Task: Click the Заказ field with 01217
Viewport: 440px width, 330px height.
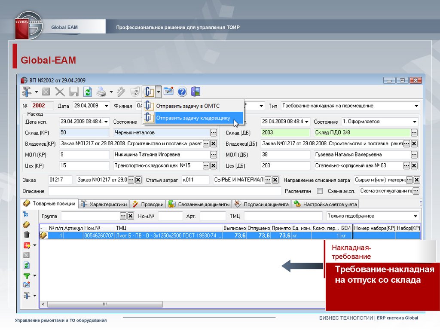Action: tap(60, 180)
